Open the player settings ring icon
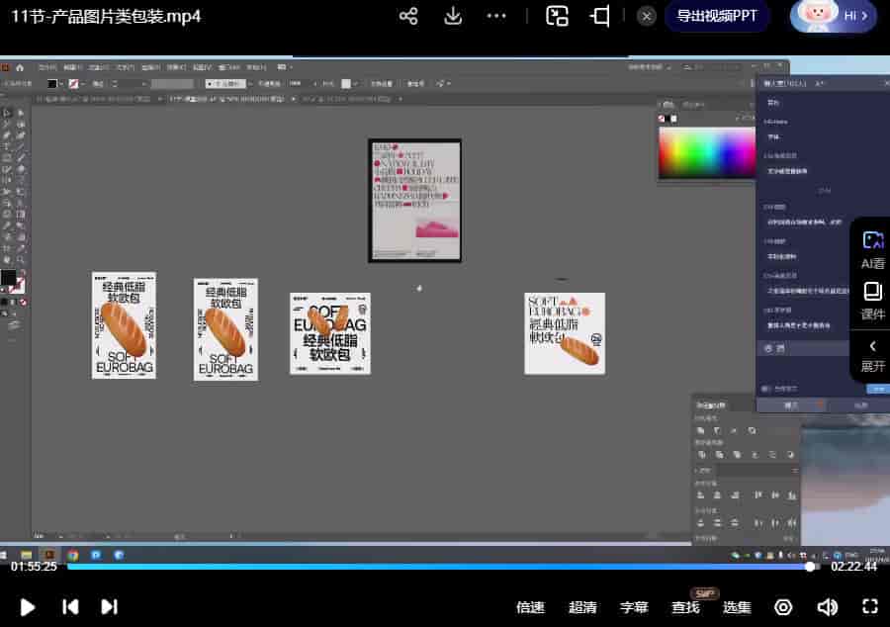This screenshot has width=890, height=627. 783,606
